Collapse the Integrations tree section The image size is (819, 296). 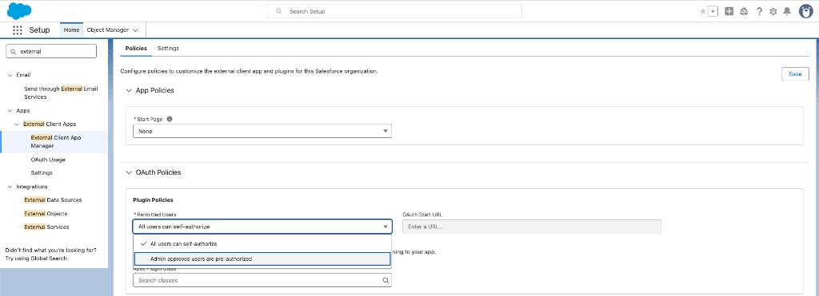tap(10, 187)
